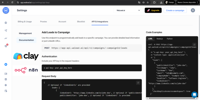Click Create a campaign button
Viewport: 200px width, 100px height.
coord(175,10)
